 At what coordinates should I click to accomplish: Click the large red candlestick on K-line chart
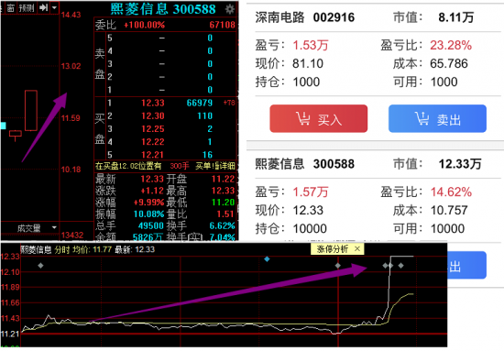(31, 111)
